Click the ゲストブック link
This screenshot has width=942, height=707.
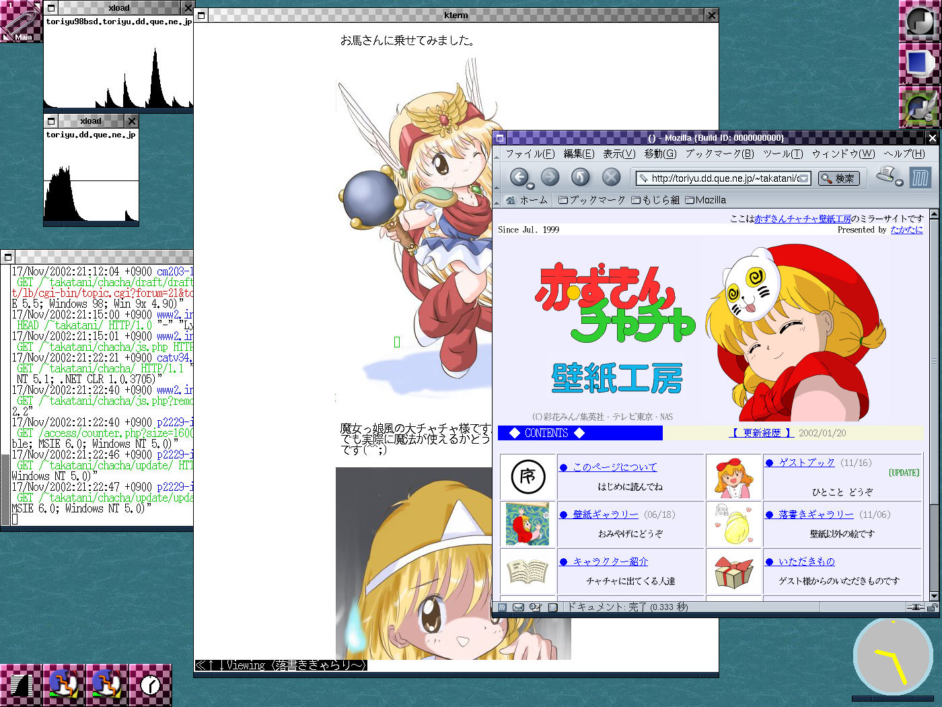tap(806, 463)
